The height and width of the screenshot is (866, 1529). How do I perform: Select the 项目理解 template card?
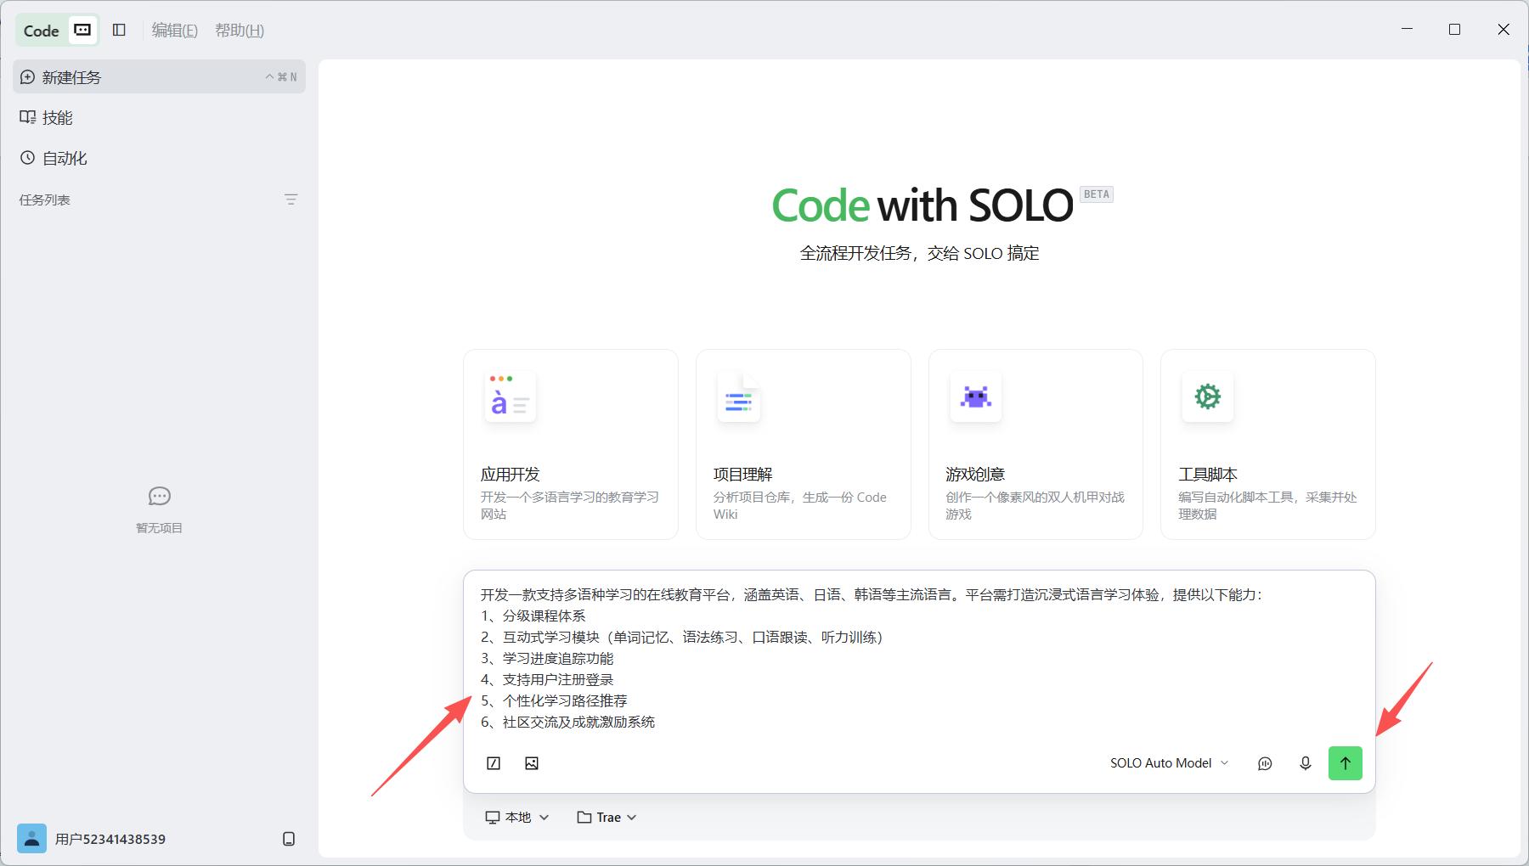[x=804, y=444]
